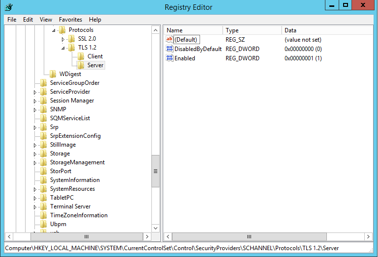Click the tree pane scroll-down arrow
The image size is (378, 257).
[x=156, y=228]
